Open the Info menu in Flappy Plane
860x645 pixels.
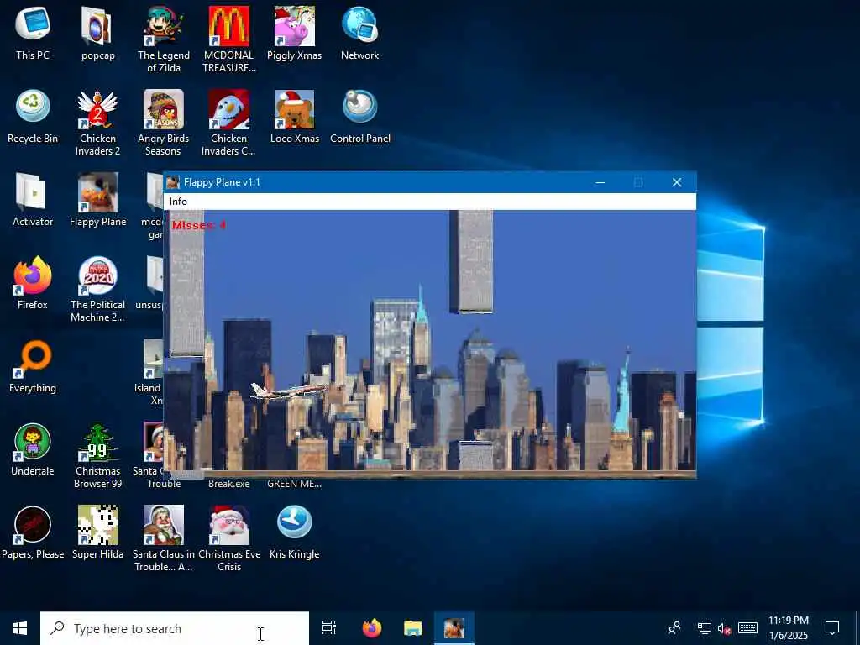pyautogui.click(x=178, y=202)
